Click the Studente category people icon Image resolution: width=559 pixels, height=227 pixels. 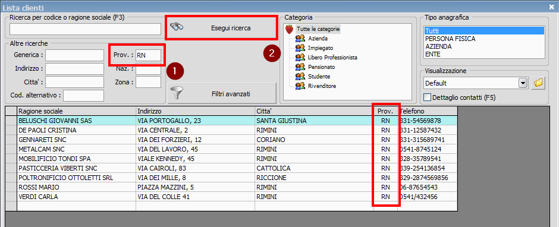(x=300, y=76)
